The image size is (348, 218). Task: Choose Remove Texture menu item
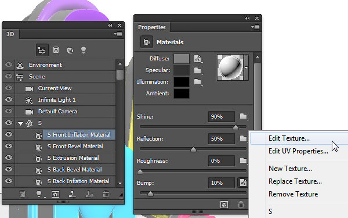293,194
